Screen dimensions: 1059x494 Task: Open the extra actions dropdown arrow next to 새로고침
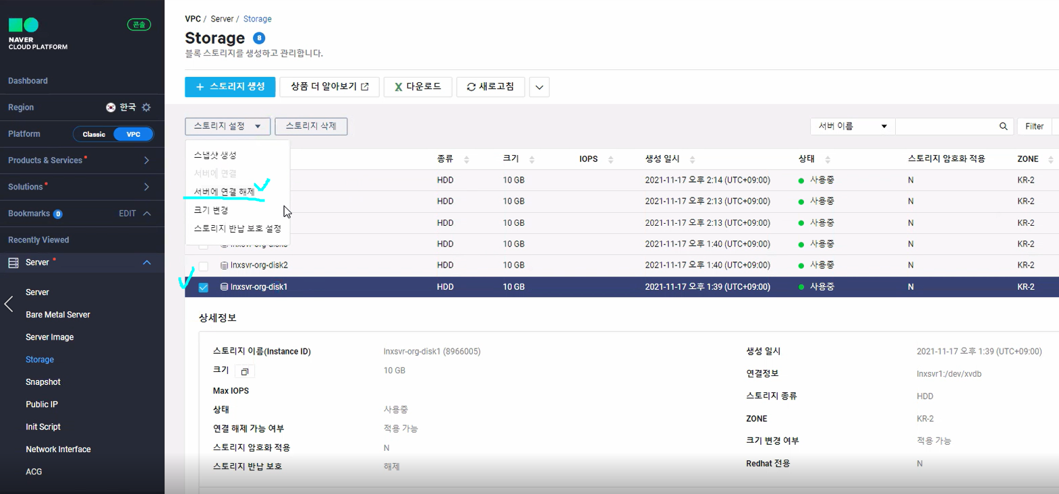(x=539, y=87)
